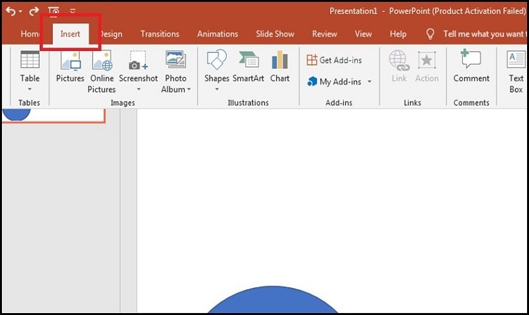Viewport: 529px width, 315px height.
Task: Type in Tell me what you want field
Action: pos(486,34)
